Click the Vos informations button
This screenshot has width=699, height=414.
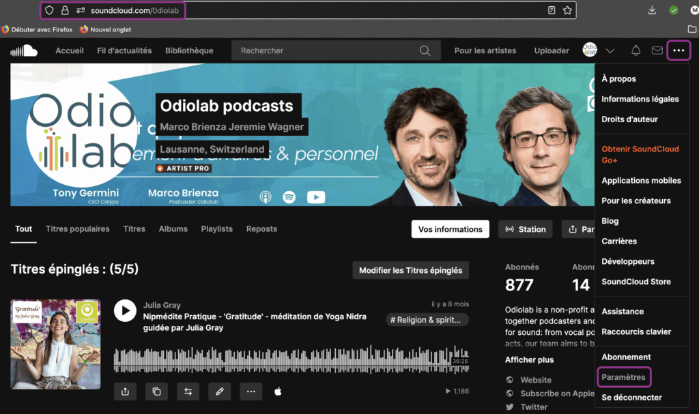pyautogui.click(x=451, y=229)
